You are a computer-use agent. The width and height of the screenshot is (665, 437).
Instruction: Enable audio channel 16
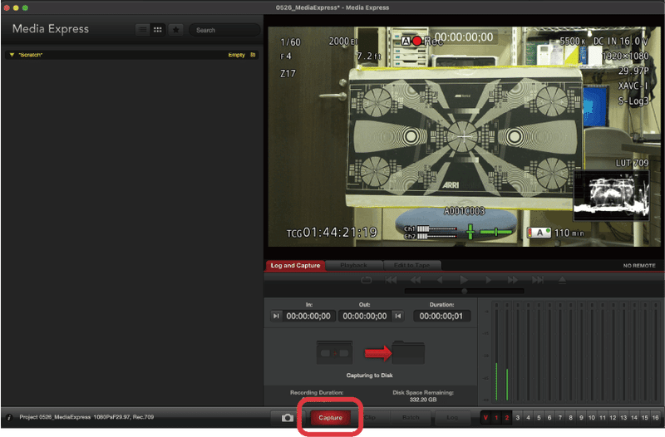pyautogui.click(x=655, y=418)
